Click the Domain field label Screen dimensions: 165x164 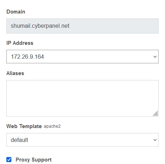pos(16,12)
